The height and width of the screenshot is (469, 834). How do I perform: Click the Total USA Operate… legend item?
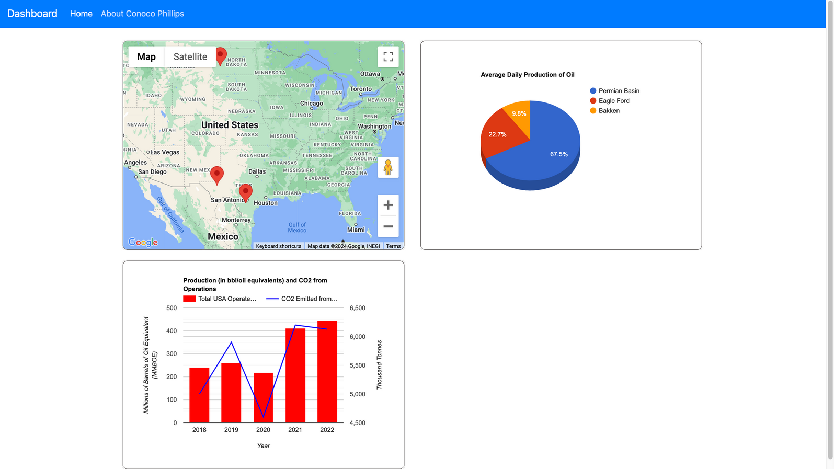click(220, 299)
